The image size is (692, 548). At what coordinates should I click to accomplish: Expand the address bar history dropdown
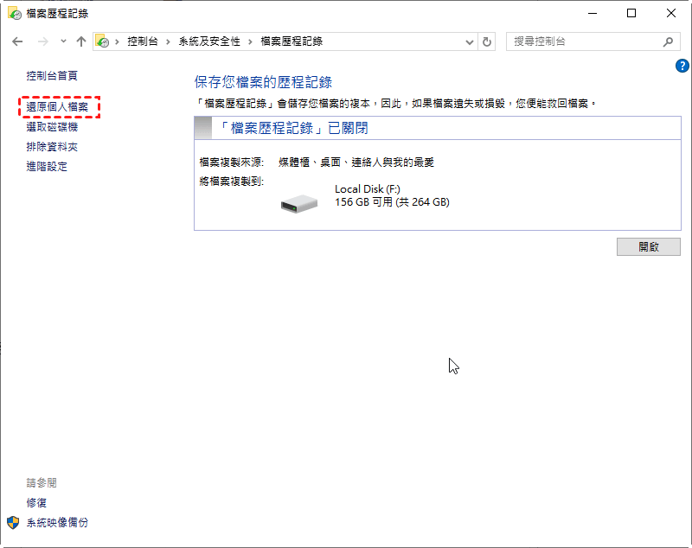pos(470,41)
